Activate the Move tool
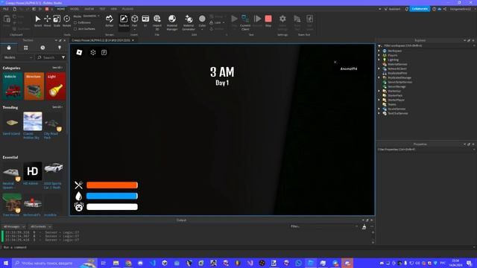The width and height of the screenshot is (477, 268). [48, 22]
